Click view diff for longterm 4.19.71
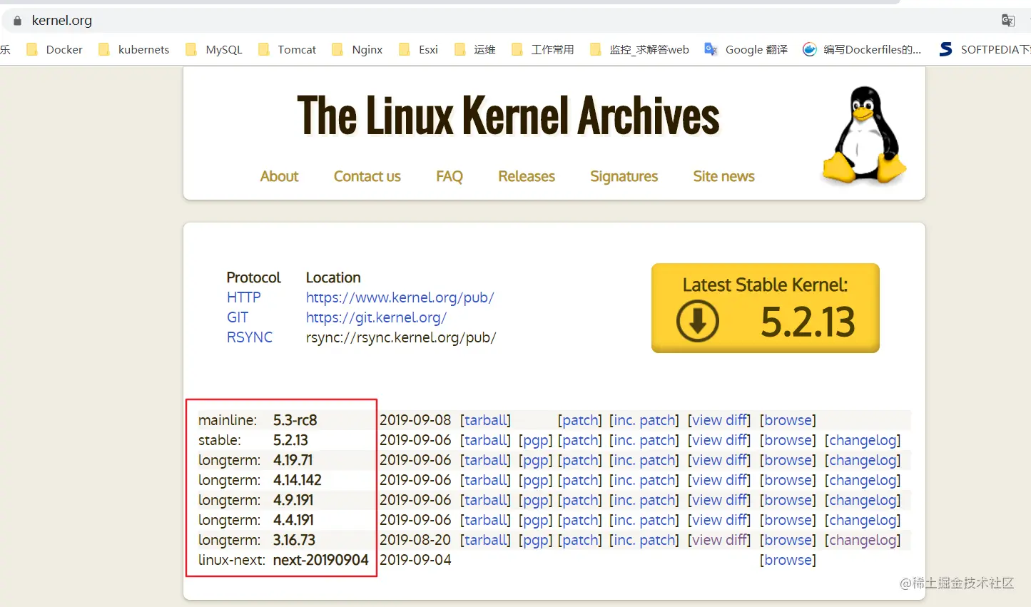This screenshot has height=607, width=1031. [719, 460]
